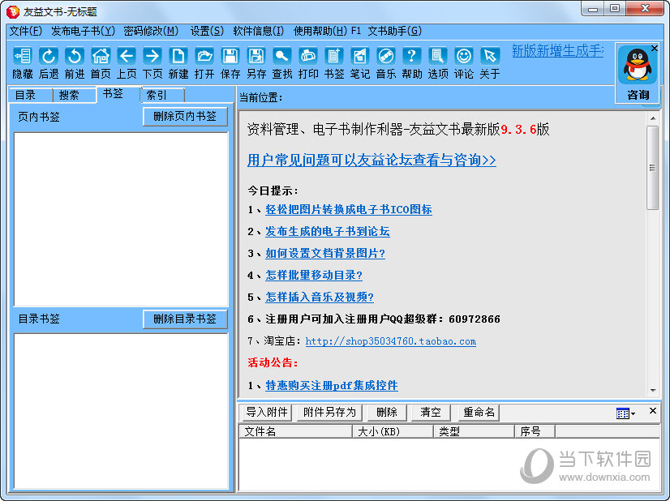Image resolution: width=670 pixels, height=501 pixels.
Task: Open 选项 options toolbar icon
Action: (x=438, y=63)
